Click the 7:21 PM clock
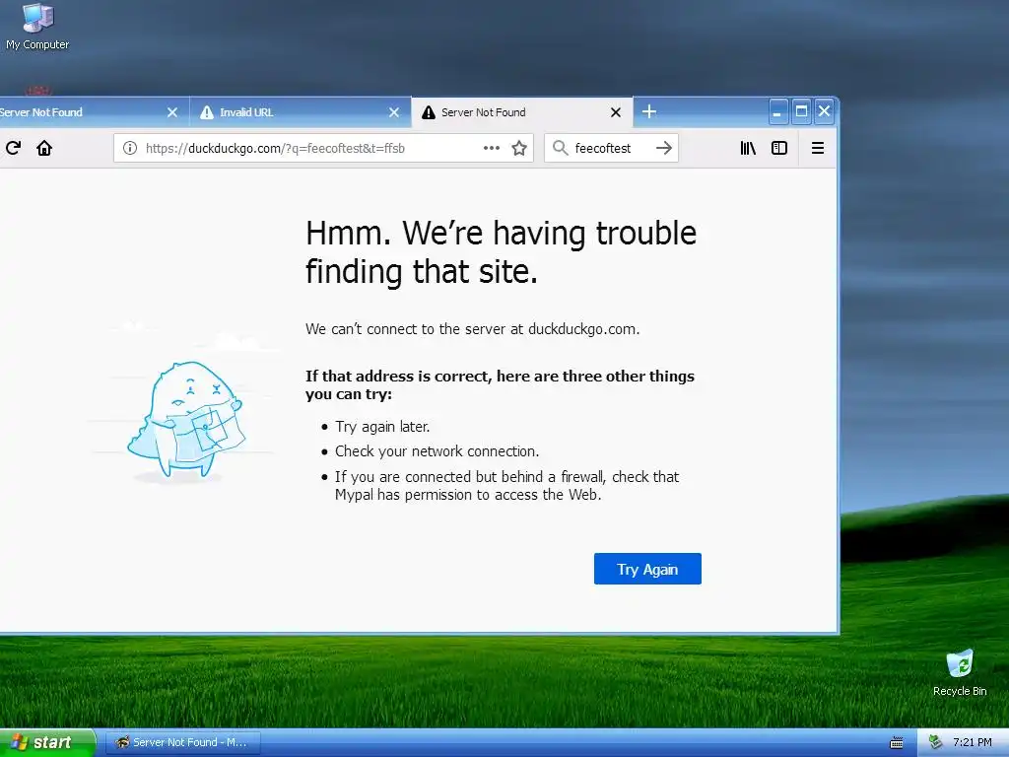Viewport: 1009px width, 757px height. point(973,742)
